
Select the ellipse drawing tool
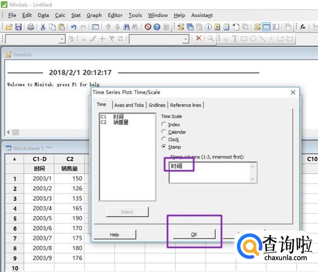(253, 38)
